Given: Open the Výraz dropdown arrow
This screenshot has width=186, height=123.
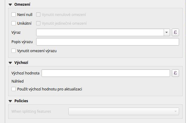Looking at the screenshot, I should pyautogui.click(x=167, y=32).
